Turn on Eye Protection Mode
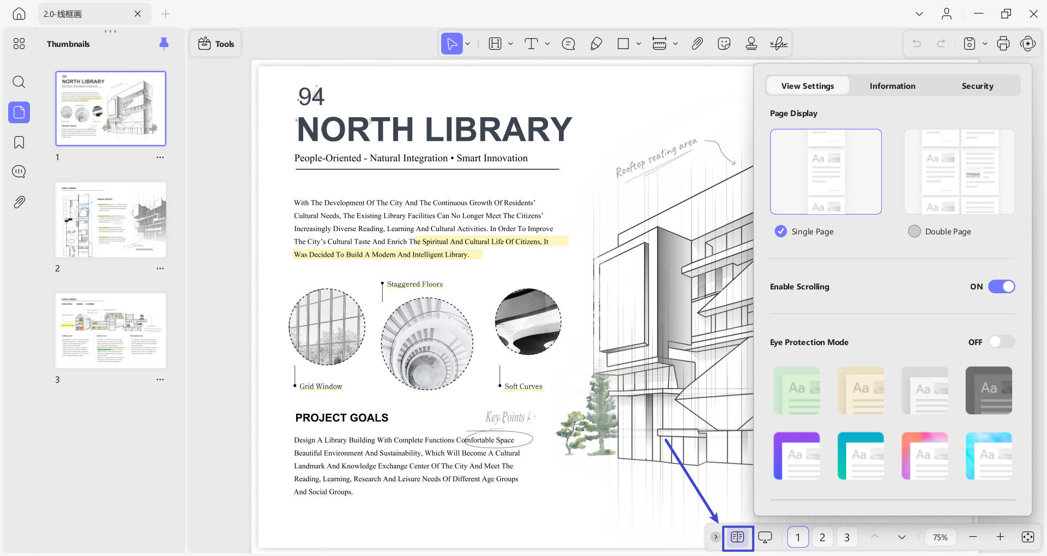Image resolution: width=1047 pixels, height=556 pixels. click(1001, 342)
